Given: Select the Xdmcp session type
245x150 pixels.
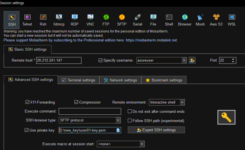Looking at the screenshot, I should click(x=59, y=20).
